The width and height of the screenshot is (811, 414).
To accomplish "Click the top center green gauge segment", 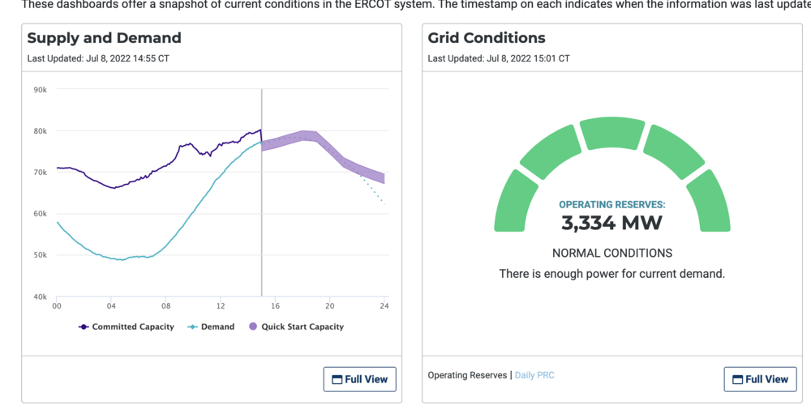I will click(612, 134).
